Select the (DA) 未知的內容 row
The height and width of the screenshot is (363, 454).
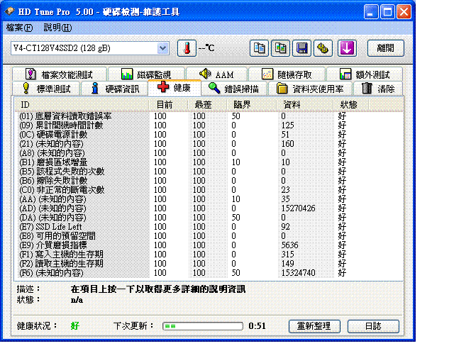click(x=209, y=218)
